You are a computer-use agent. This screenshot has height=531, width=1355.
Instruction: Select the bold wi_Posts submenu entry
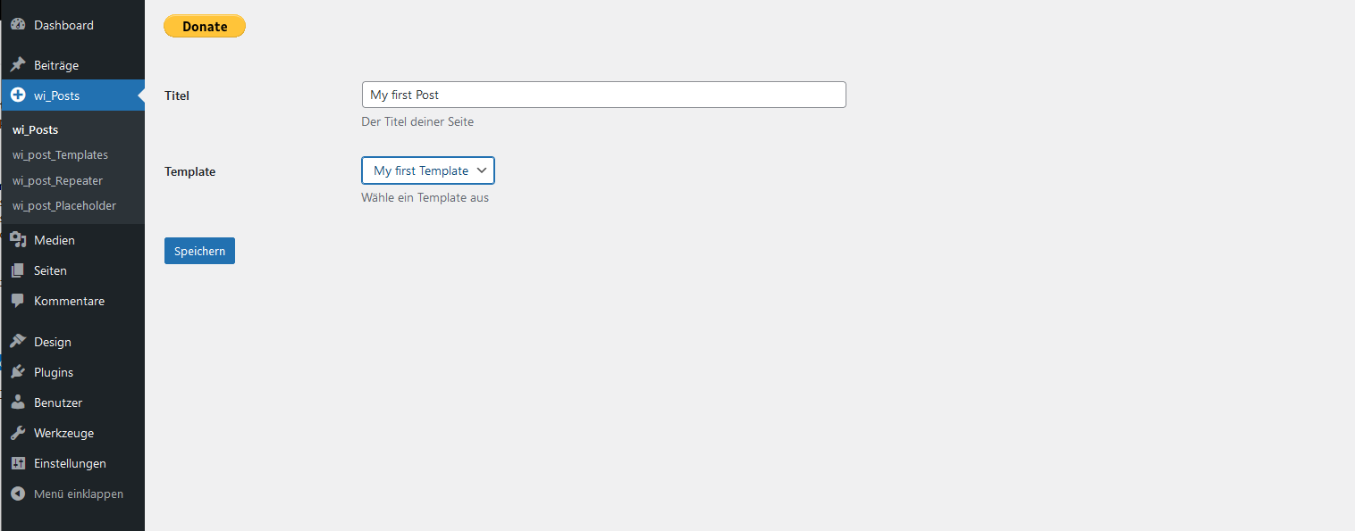click(x=36, y=129)
